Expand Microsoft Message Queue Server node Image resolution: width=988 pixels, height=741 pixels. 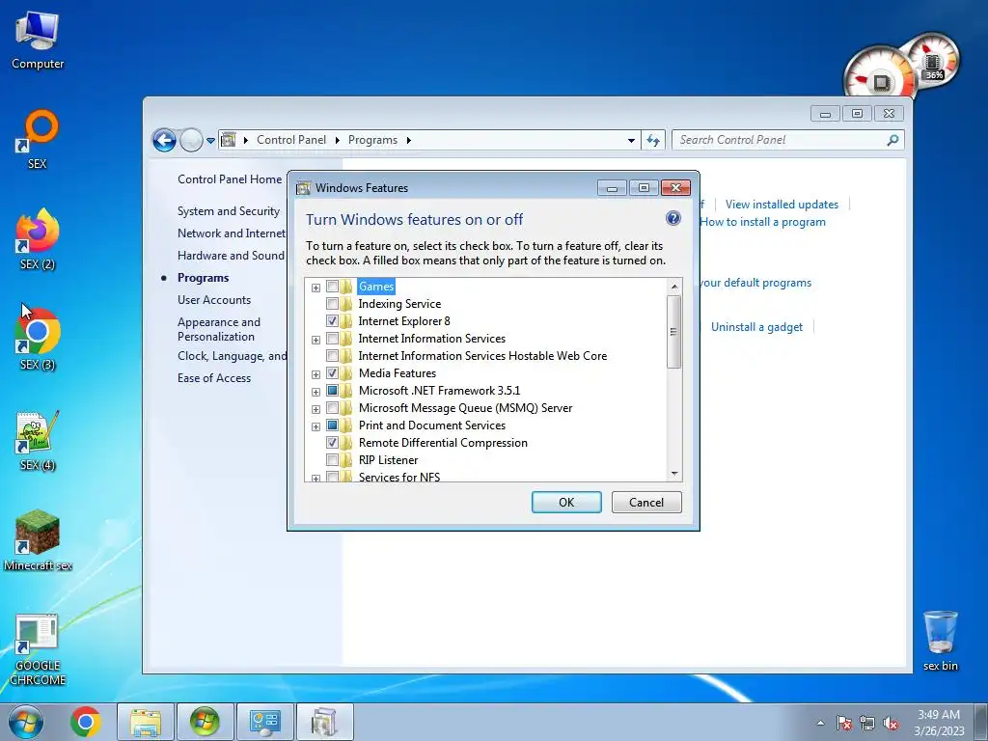316,409
